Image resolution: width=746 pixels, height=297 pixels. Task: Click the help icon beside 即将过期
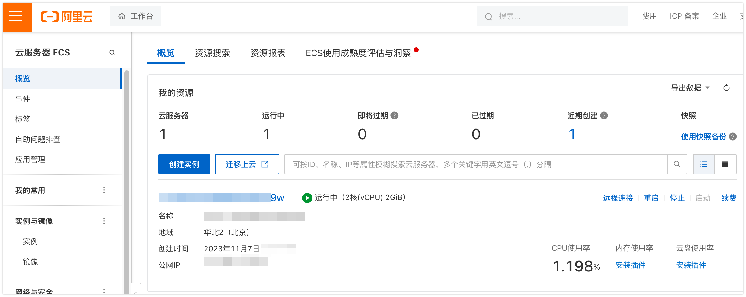click(394, 116)
